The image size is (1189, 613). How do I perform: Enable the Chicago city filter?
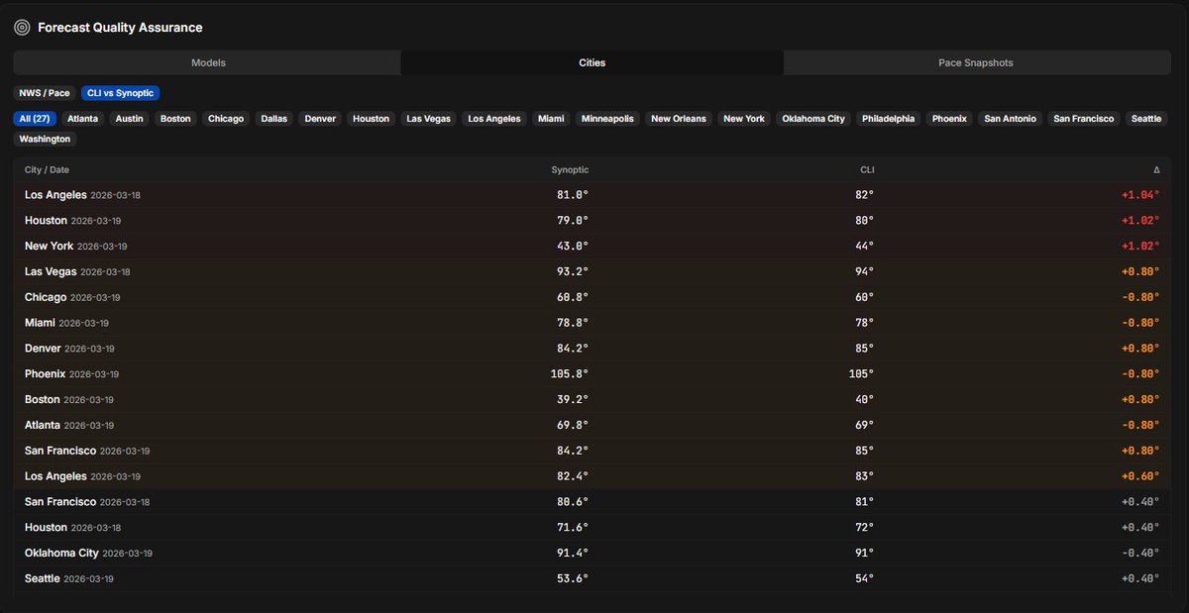pos(226,118)
